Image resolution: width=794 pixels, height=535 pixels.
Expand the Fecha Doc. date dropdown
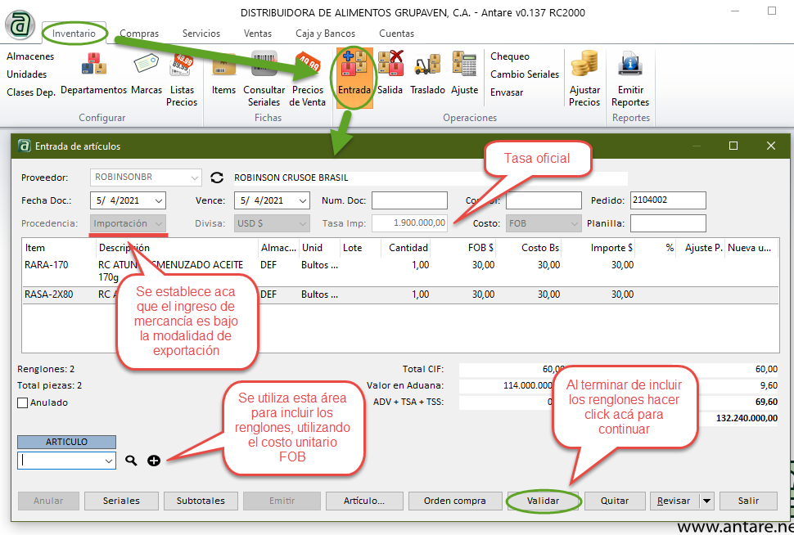[x=158, y=200]
